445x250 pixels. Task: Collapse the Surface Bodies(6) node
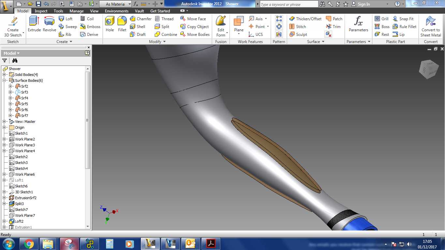coord(5,81)
